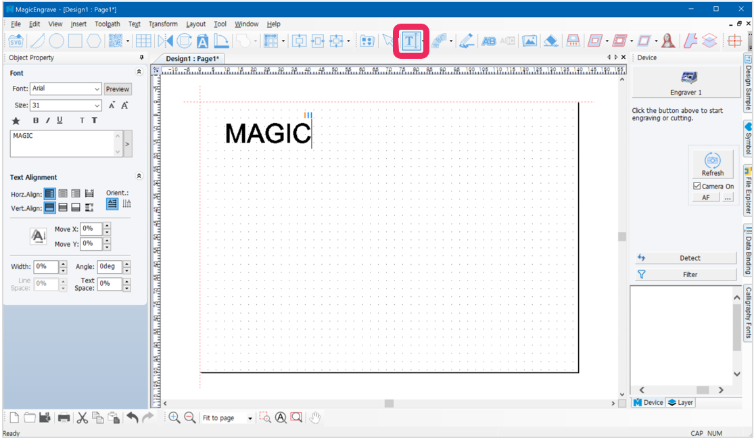Screen dimensions: 754x440
Task: Select the line drawing tool
Action: coord(37,41)
